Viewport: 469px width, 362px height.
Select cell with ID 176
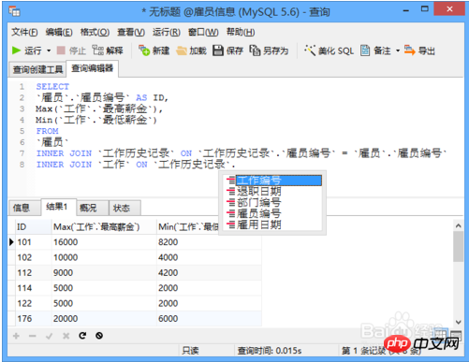point(33,318)
